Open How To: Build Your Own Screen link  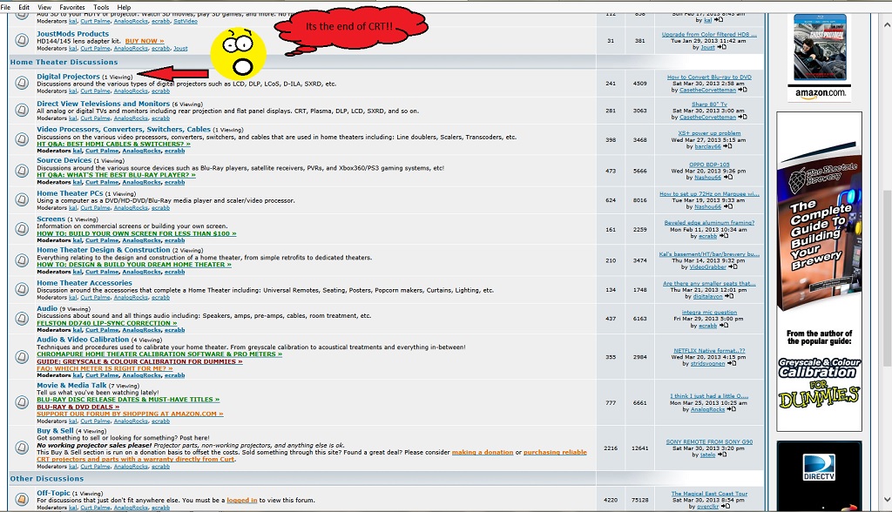(x=137, y=233)
